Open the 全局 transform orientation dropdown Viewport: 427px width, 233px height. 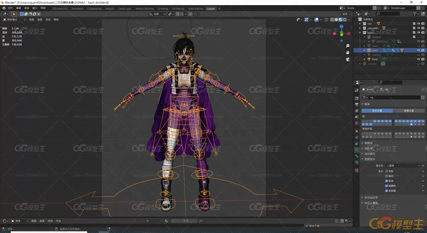(157, 14)
